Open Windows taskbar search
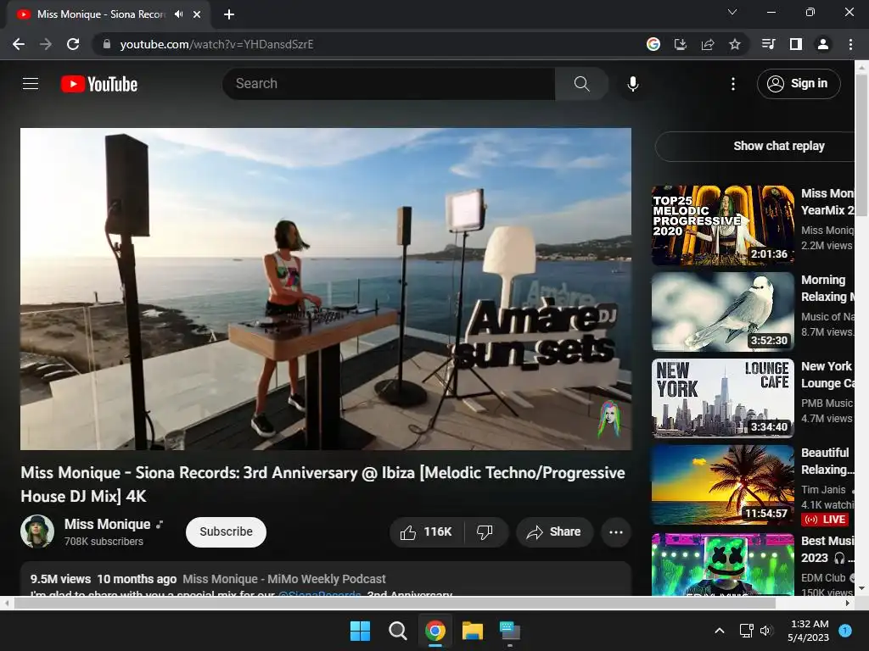The width and height of the screenshot is (869, 651). point(397,631)
